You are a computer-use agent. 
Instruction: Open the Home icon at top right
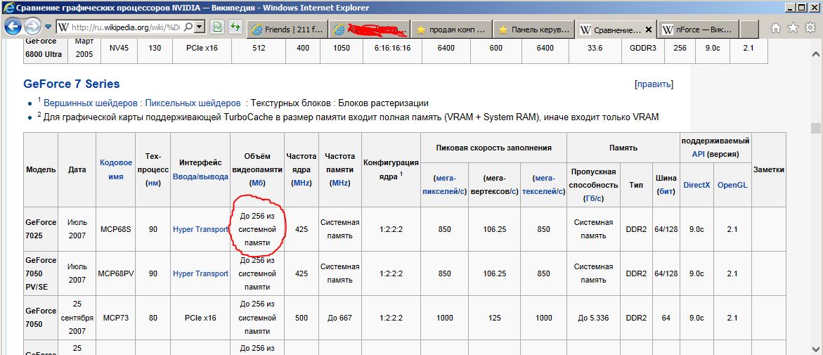click(777, 27)
